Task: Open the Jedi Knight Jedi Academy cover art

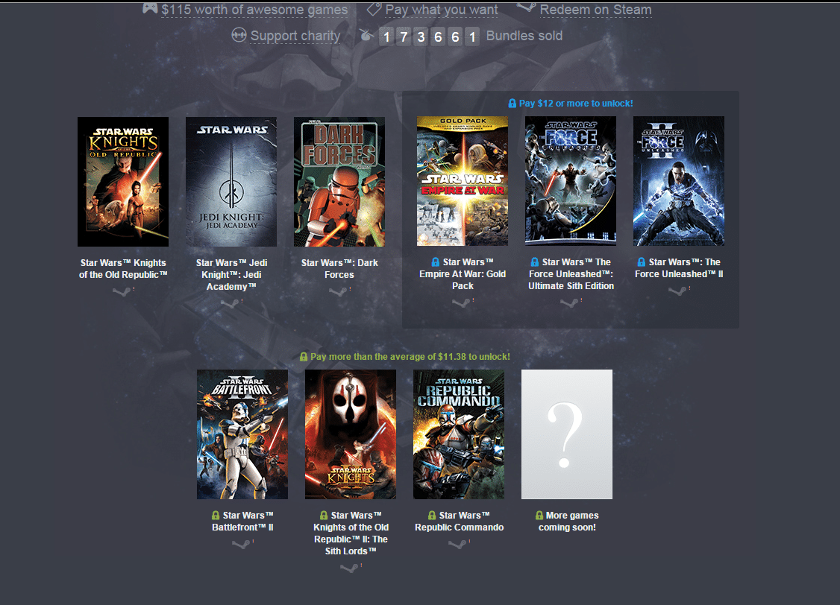Action: click(x=231, y=182)
